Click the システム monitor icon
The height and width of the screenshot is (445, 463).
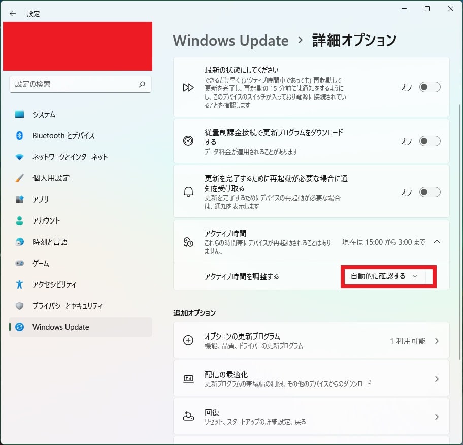(x=19, y=115)
